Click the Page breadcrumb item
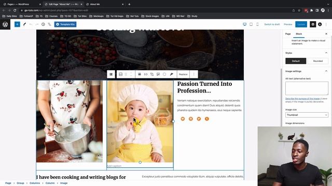 point(8,183)
